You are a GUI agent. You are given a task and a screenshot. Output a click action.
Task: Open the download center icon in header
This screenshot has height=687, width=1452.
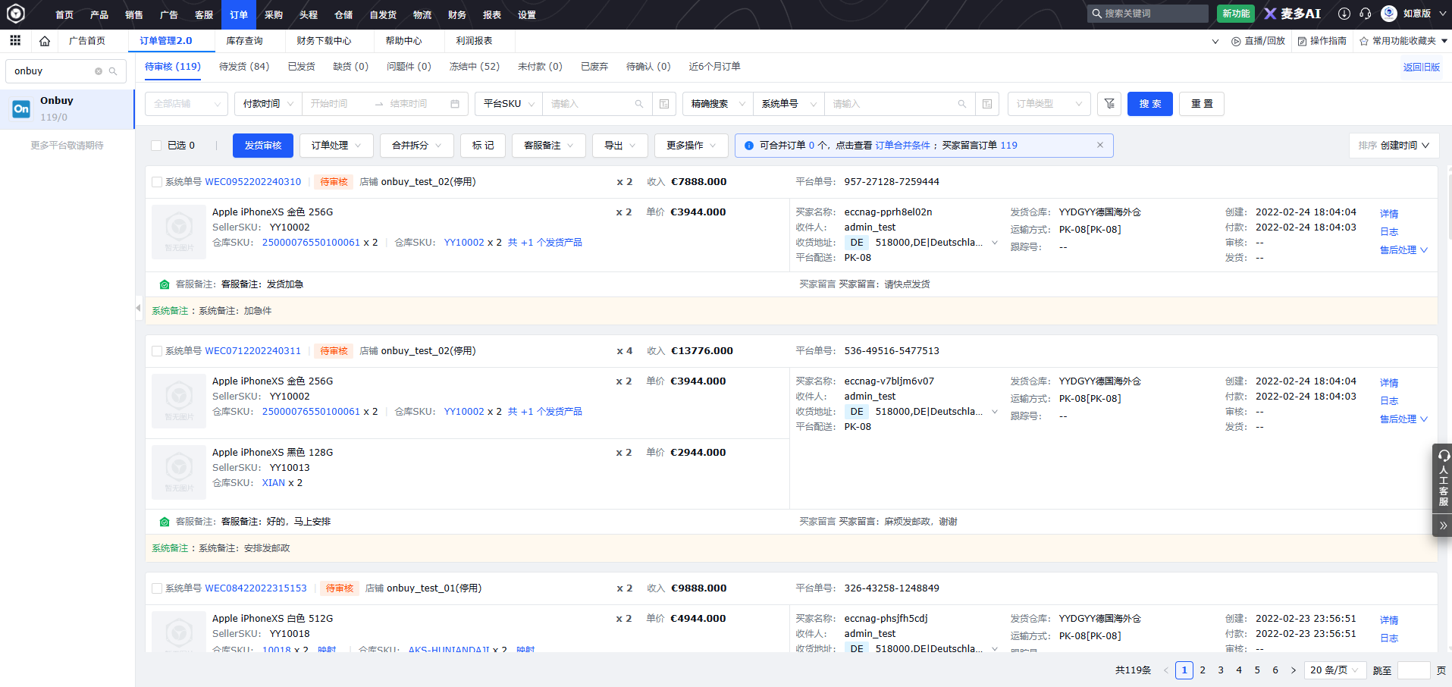pyautogui.click(x=1344, y=14)
